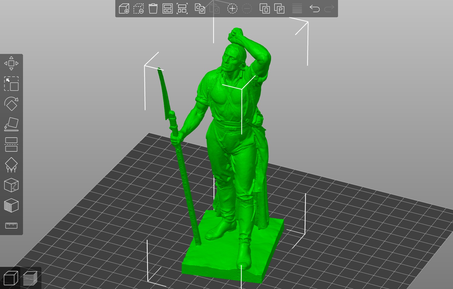Click the bracketed Arrange selection icon
The width and height of the screenshot is (453, 289).
click(x=182, y=8)
